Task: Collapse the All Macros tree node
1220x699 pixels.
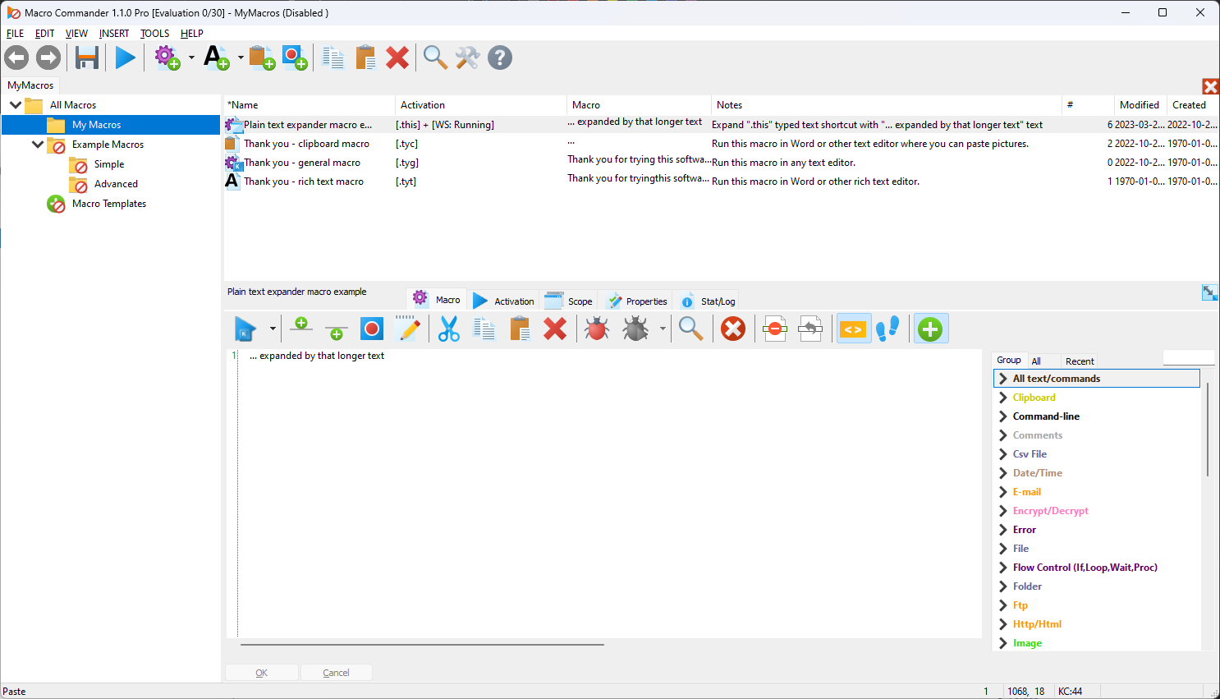Action: pos(16,105)
